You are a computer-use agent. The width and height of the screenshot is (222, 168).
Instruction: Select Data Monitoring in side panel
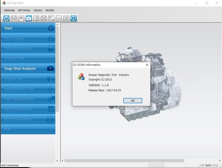point(28,48)
